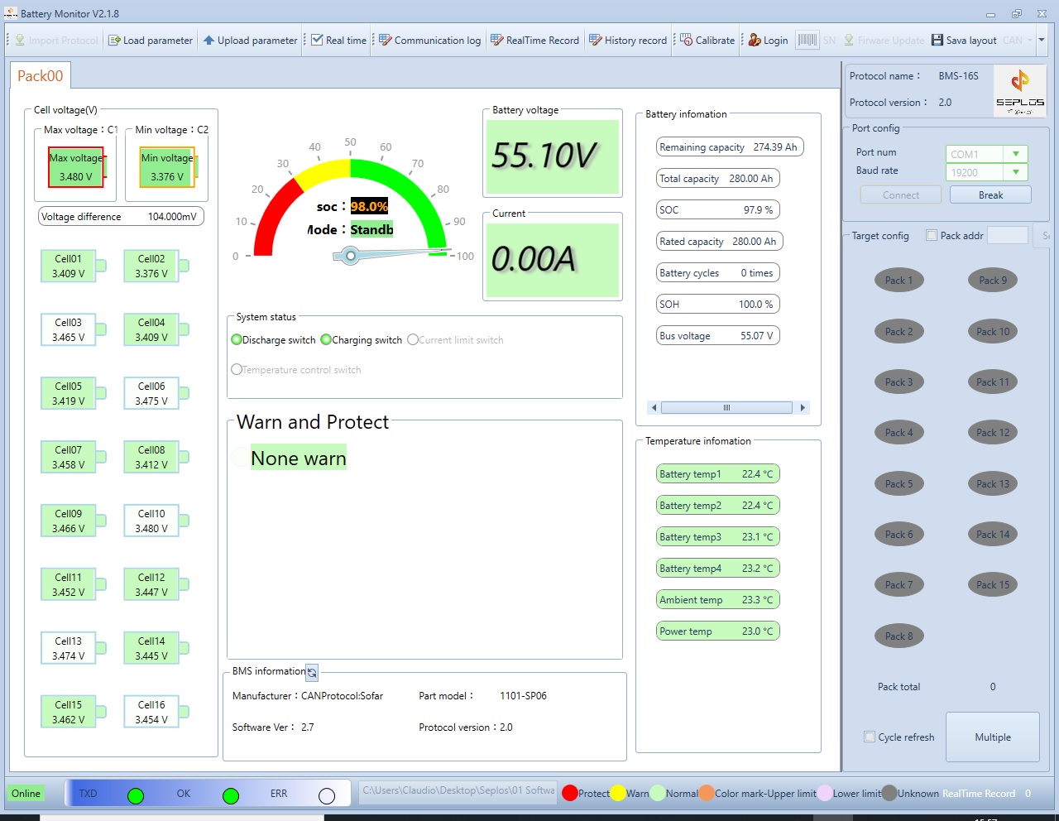Viewport: 1059px width, 821px height.
Task: Open the Baud rate 19200 dropdown
Action: pos(1015,172)
